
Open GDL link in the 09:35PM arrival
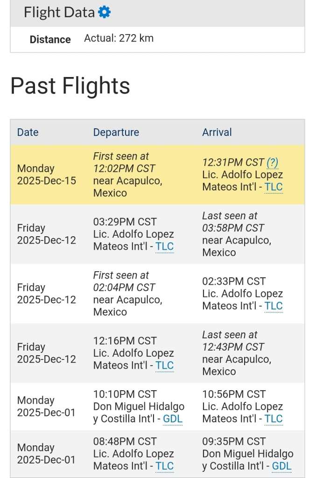[x=282, y=466]
